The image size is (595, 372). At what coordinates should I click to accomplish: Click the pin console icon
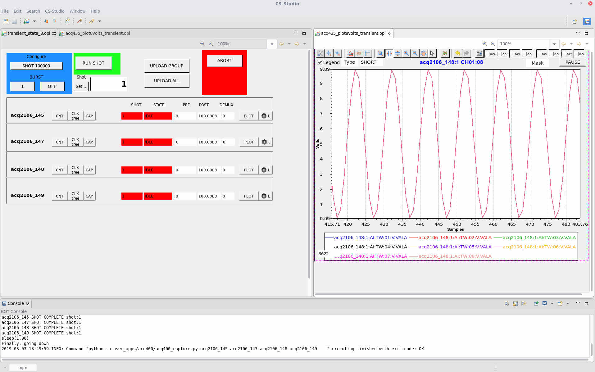coord(536,303)
